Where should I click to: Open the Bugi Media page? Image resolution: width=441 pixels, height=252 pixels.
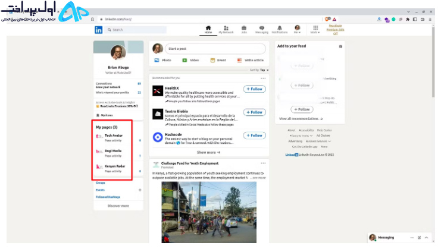click(x=113, y=151)
